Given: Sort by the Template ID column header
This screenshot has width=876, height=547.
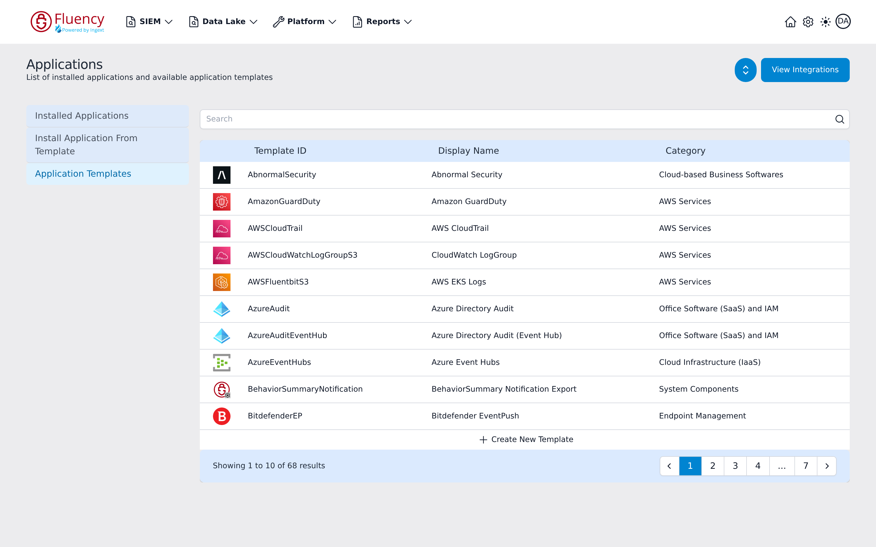Looking at the screenshot, I should point(280,151).
